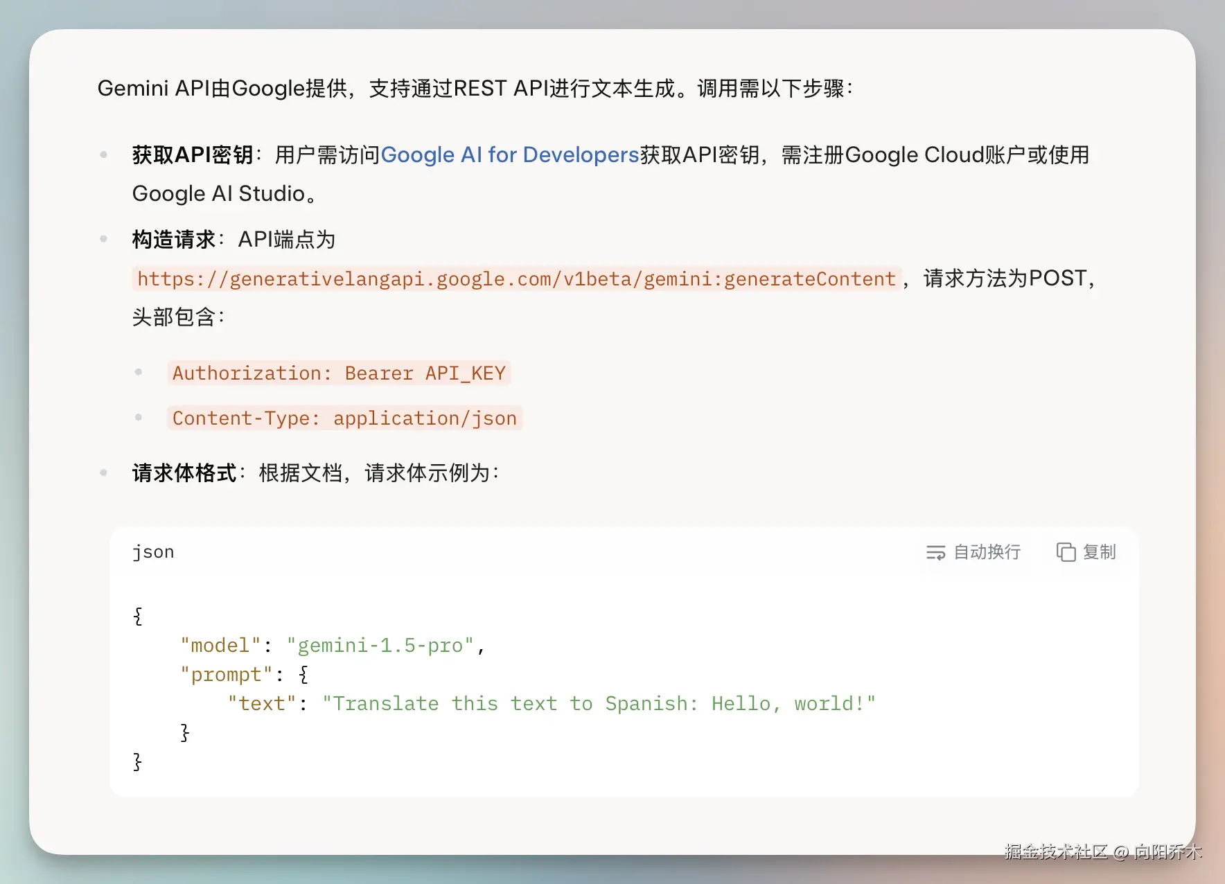1225x884 pixels.
Task: Click the bold heading 请求体格式
Action: pos(184,473)
